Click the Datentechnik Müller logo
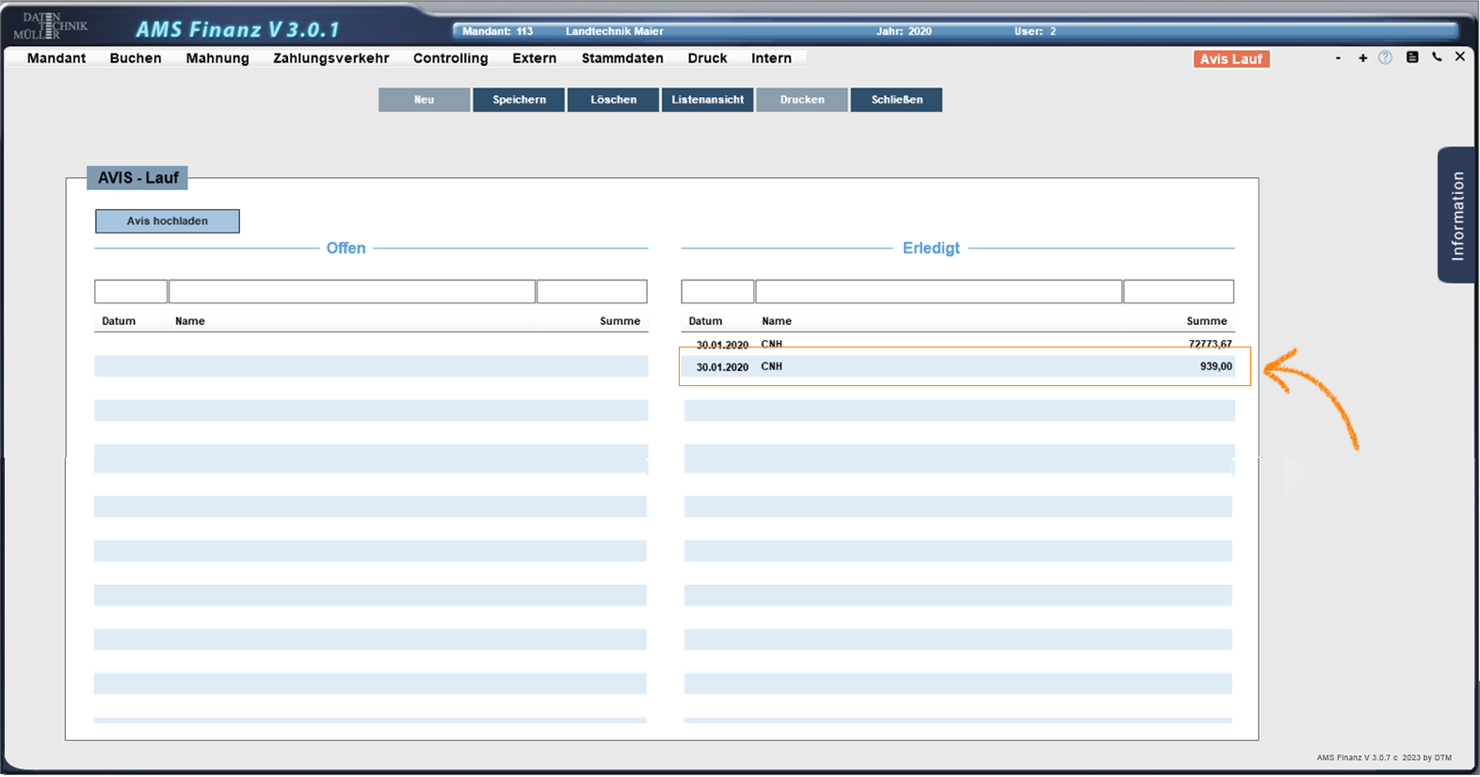The image size is (1480, 777). [50, 26]
